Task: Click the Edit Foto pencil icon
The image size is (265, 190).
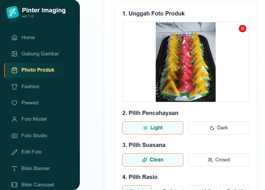Action: (x=14, y=152)
